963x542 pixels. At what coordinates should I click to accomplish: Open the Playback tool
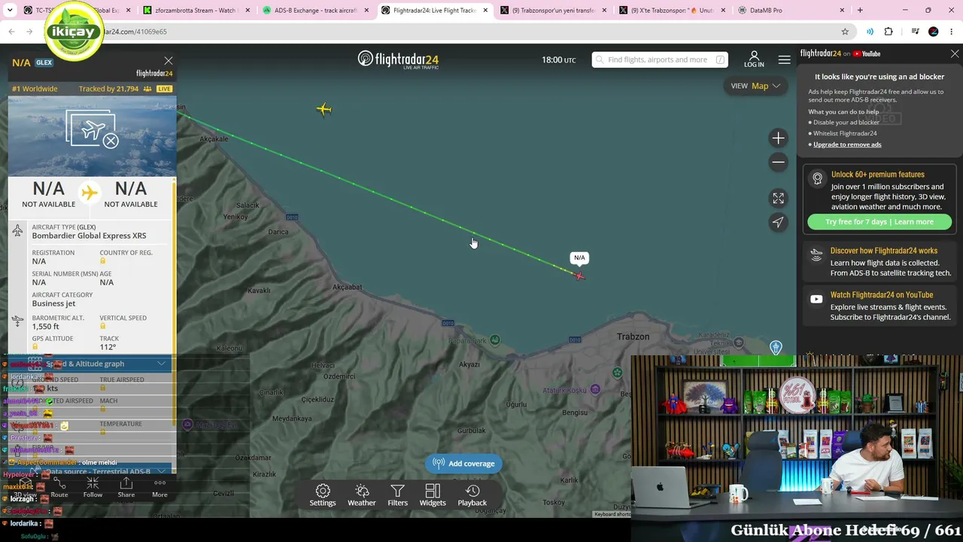(x=472, y=495)
